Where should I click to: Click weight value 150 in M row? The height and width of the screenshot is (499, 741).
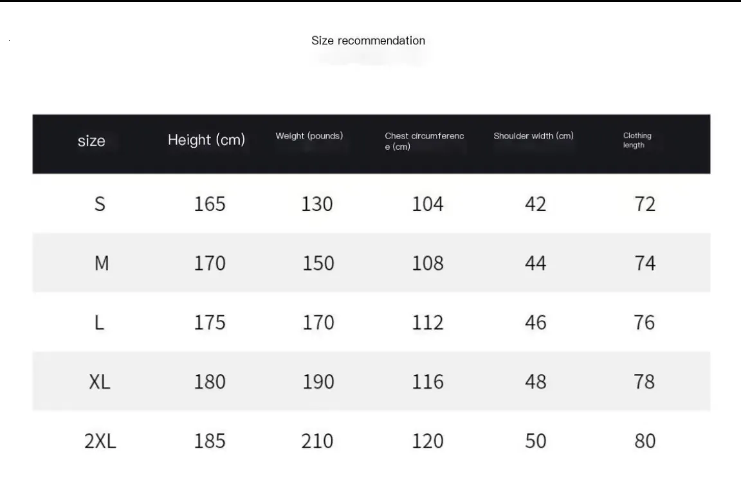point(318,263)
